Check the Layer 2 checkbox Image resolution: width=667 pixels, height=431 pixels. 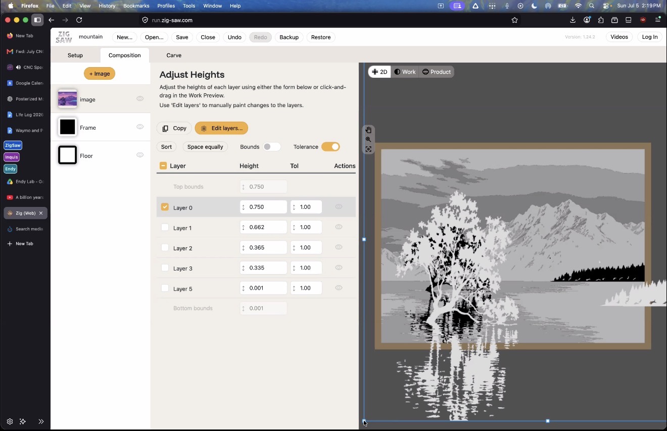tap(165, 248)
